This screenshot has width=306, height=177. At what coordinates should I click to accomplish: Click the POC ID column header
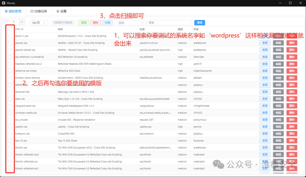pos(19,29)
